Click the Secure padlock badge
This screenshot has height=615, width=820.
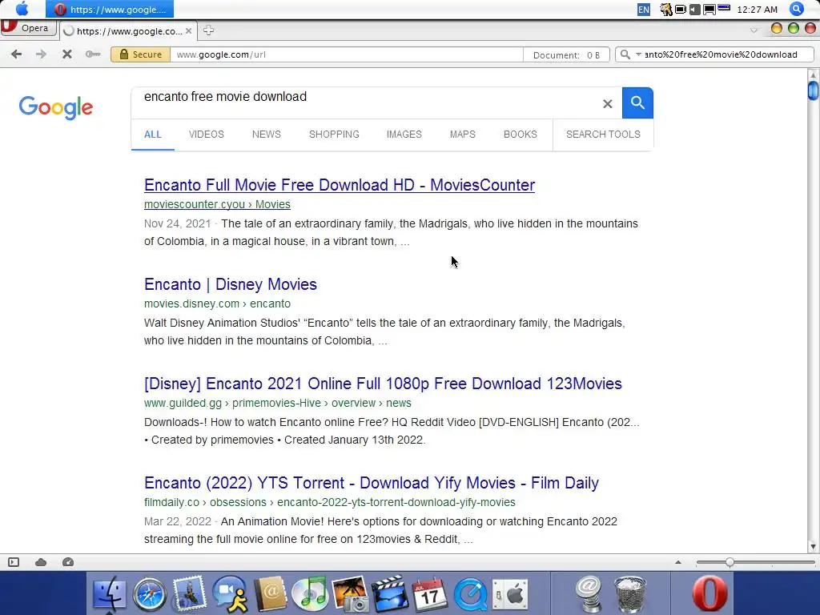tap(141, 54)
